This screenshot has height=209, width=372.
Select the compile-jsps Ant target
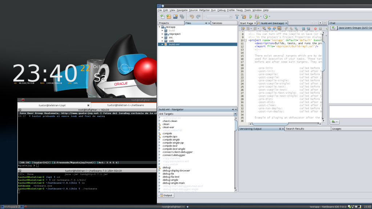(x=170, y=136)
